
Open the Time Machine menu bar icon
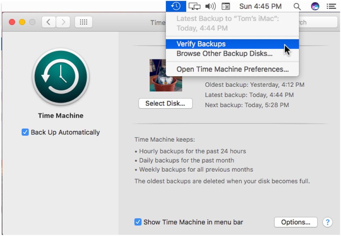click(x=176, y=6)
